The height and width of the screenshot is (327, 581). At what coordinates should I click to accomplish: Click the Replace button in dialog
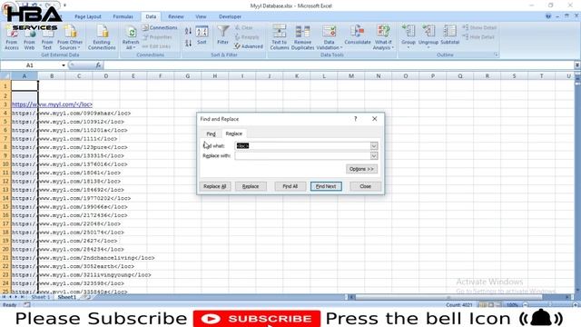click(251, 186)
